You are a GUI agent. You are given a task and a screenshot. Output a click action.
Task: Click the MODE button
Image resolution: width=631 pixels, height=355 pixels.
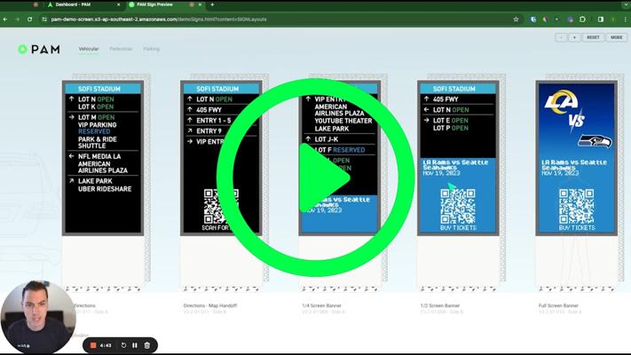point(616,37)
